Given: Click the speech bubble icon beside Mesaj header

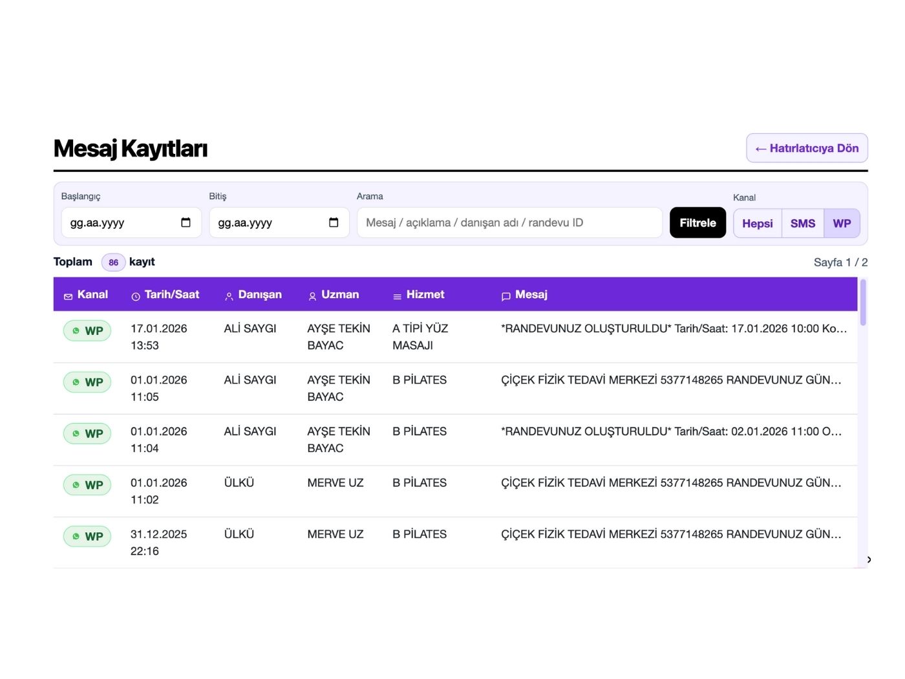Looking at the screenshot, I should tap(506, 296).
